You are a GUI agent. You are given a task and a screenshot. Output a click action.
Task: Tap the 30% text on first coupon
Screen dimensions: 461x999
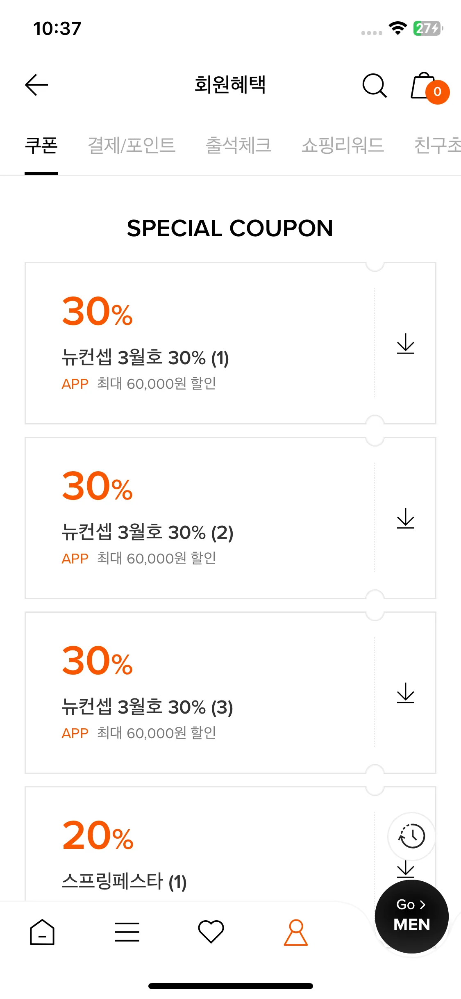coord(98,312)
